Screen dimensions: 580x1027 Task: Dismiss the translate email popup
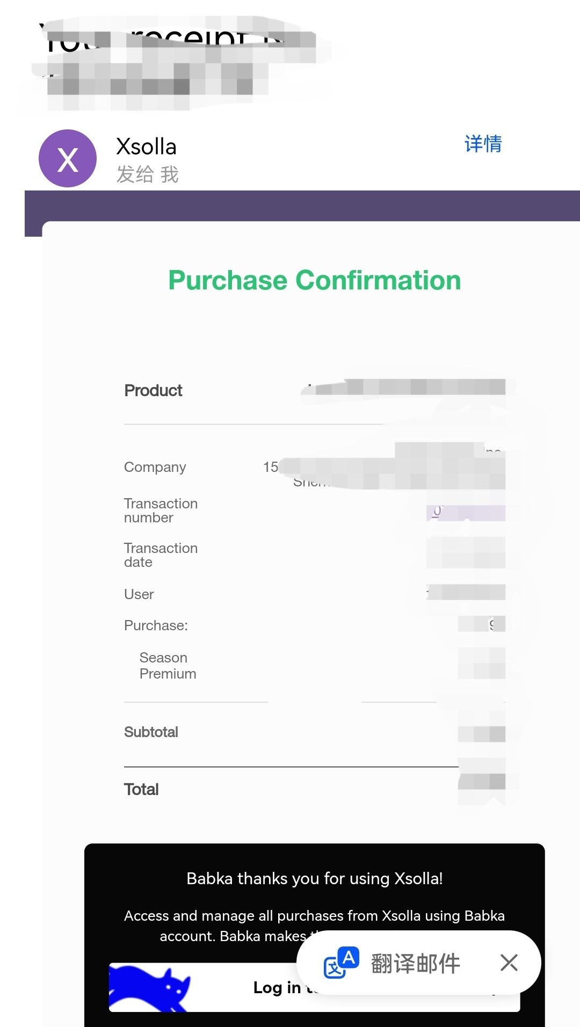pos(509,963)
